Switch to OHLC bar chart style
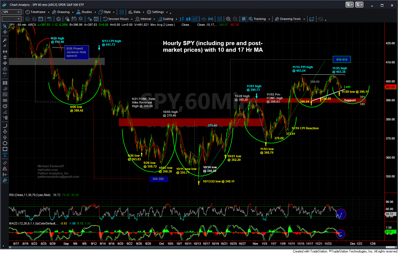 182,19
